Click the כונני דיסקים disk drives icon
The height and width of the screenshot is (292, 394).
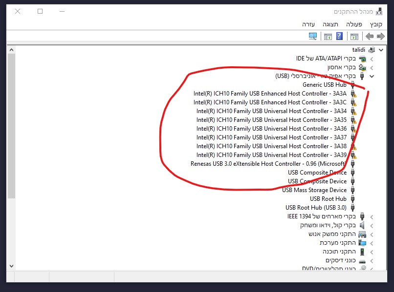[362, 261]
